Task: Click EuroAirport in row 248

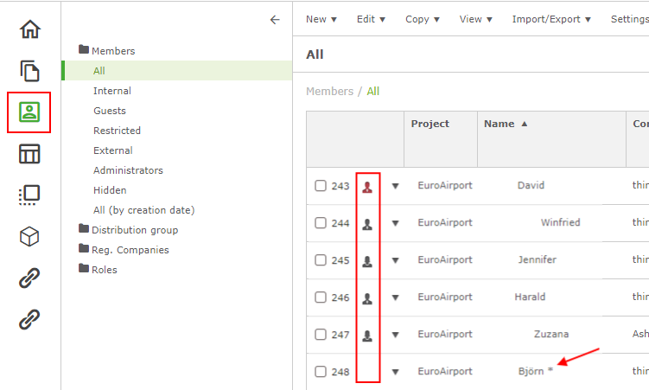Action: click(445, 371)
